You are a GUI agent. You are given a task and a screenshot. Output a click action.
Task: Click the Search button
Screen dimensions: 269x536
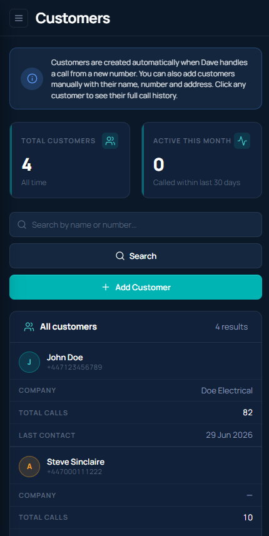[136, 256]
